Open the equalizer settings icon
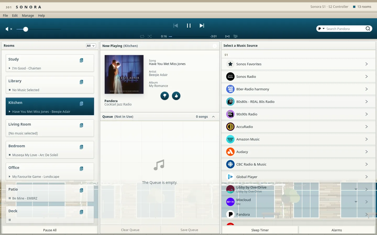The image size is (377, 235). (235, 36)
